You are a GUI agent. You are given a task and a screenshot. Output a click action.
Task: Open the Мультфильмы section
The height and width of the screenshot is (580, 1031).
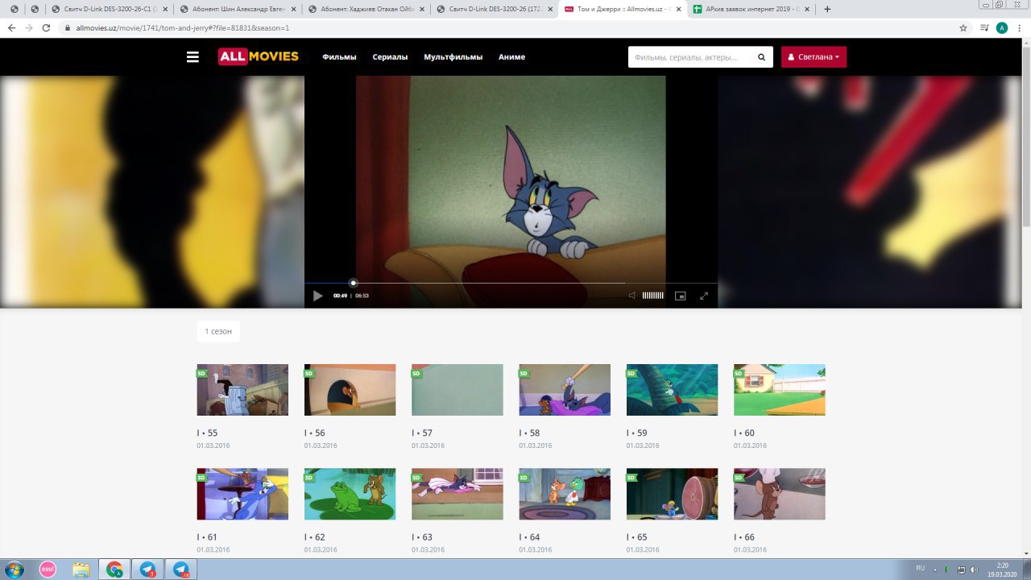click(x=453, y=57)
